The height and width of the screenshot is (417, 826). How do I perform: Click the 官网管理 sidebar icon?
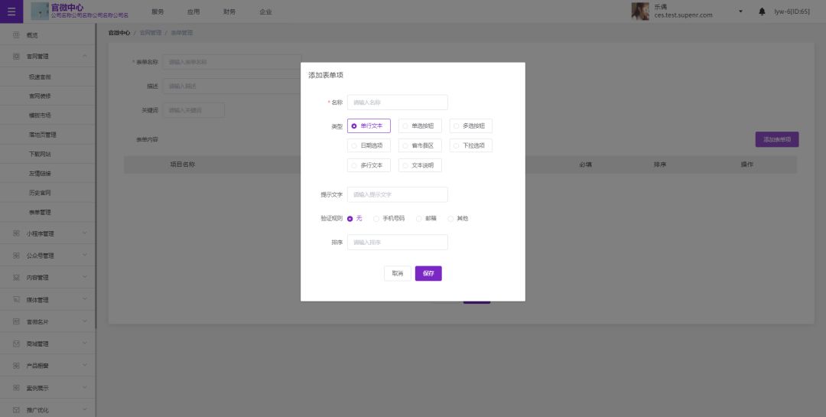pos(16,56)
